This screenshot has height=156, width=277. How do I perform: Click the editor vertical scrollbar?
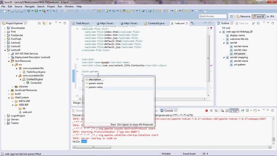click(x=208, y=58)
